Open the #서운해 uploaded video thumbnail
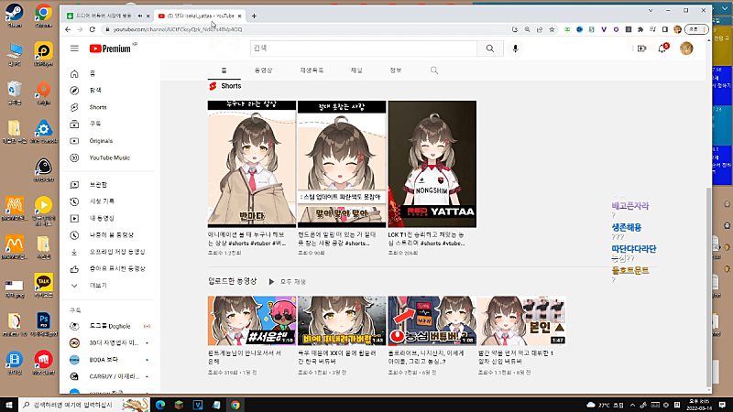733x412 pixels. point(252,320)
